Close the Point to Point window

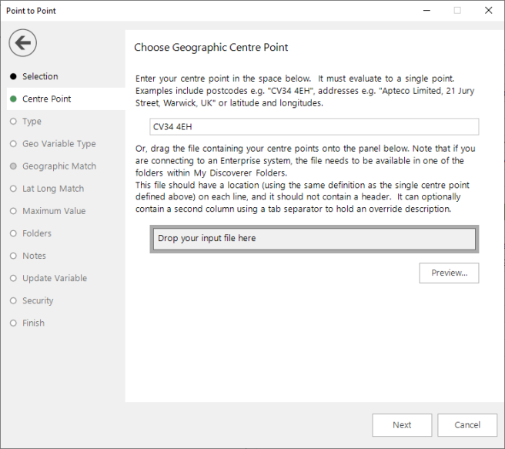488,11
